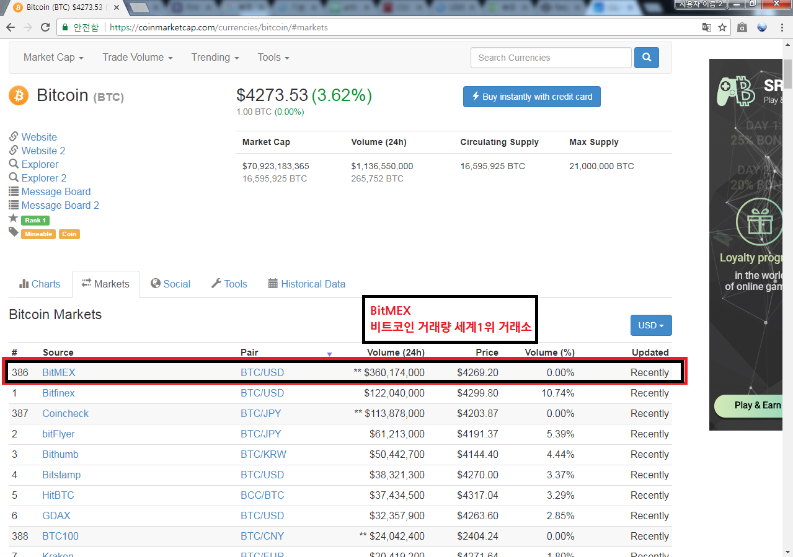The height and width of the screenshot is (557, 793).
Task: Click the $70,923,183,365 market cap value
Action: tap(276, 166)
